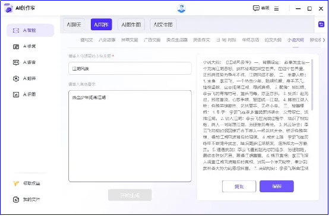This screenshot has height=216, width=329.
Task: Click the purple return icon at top right
Action: coord(321,24)
